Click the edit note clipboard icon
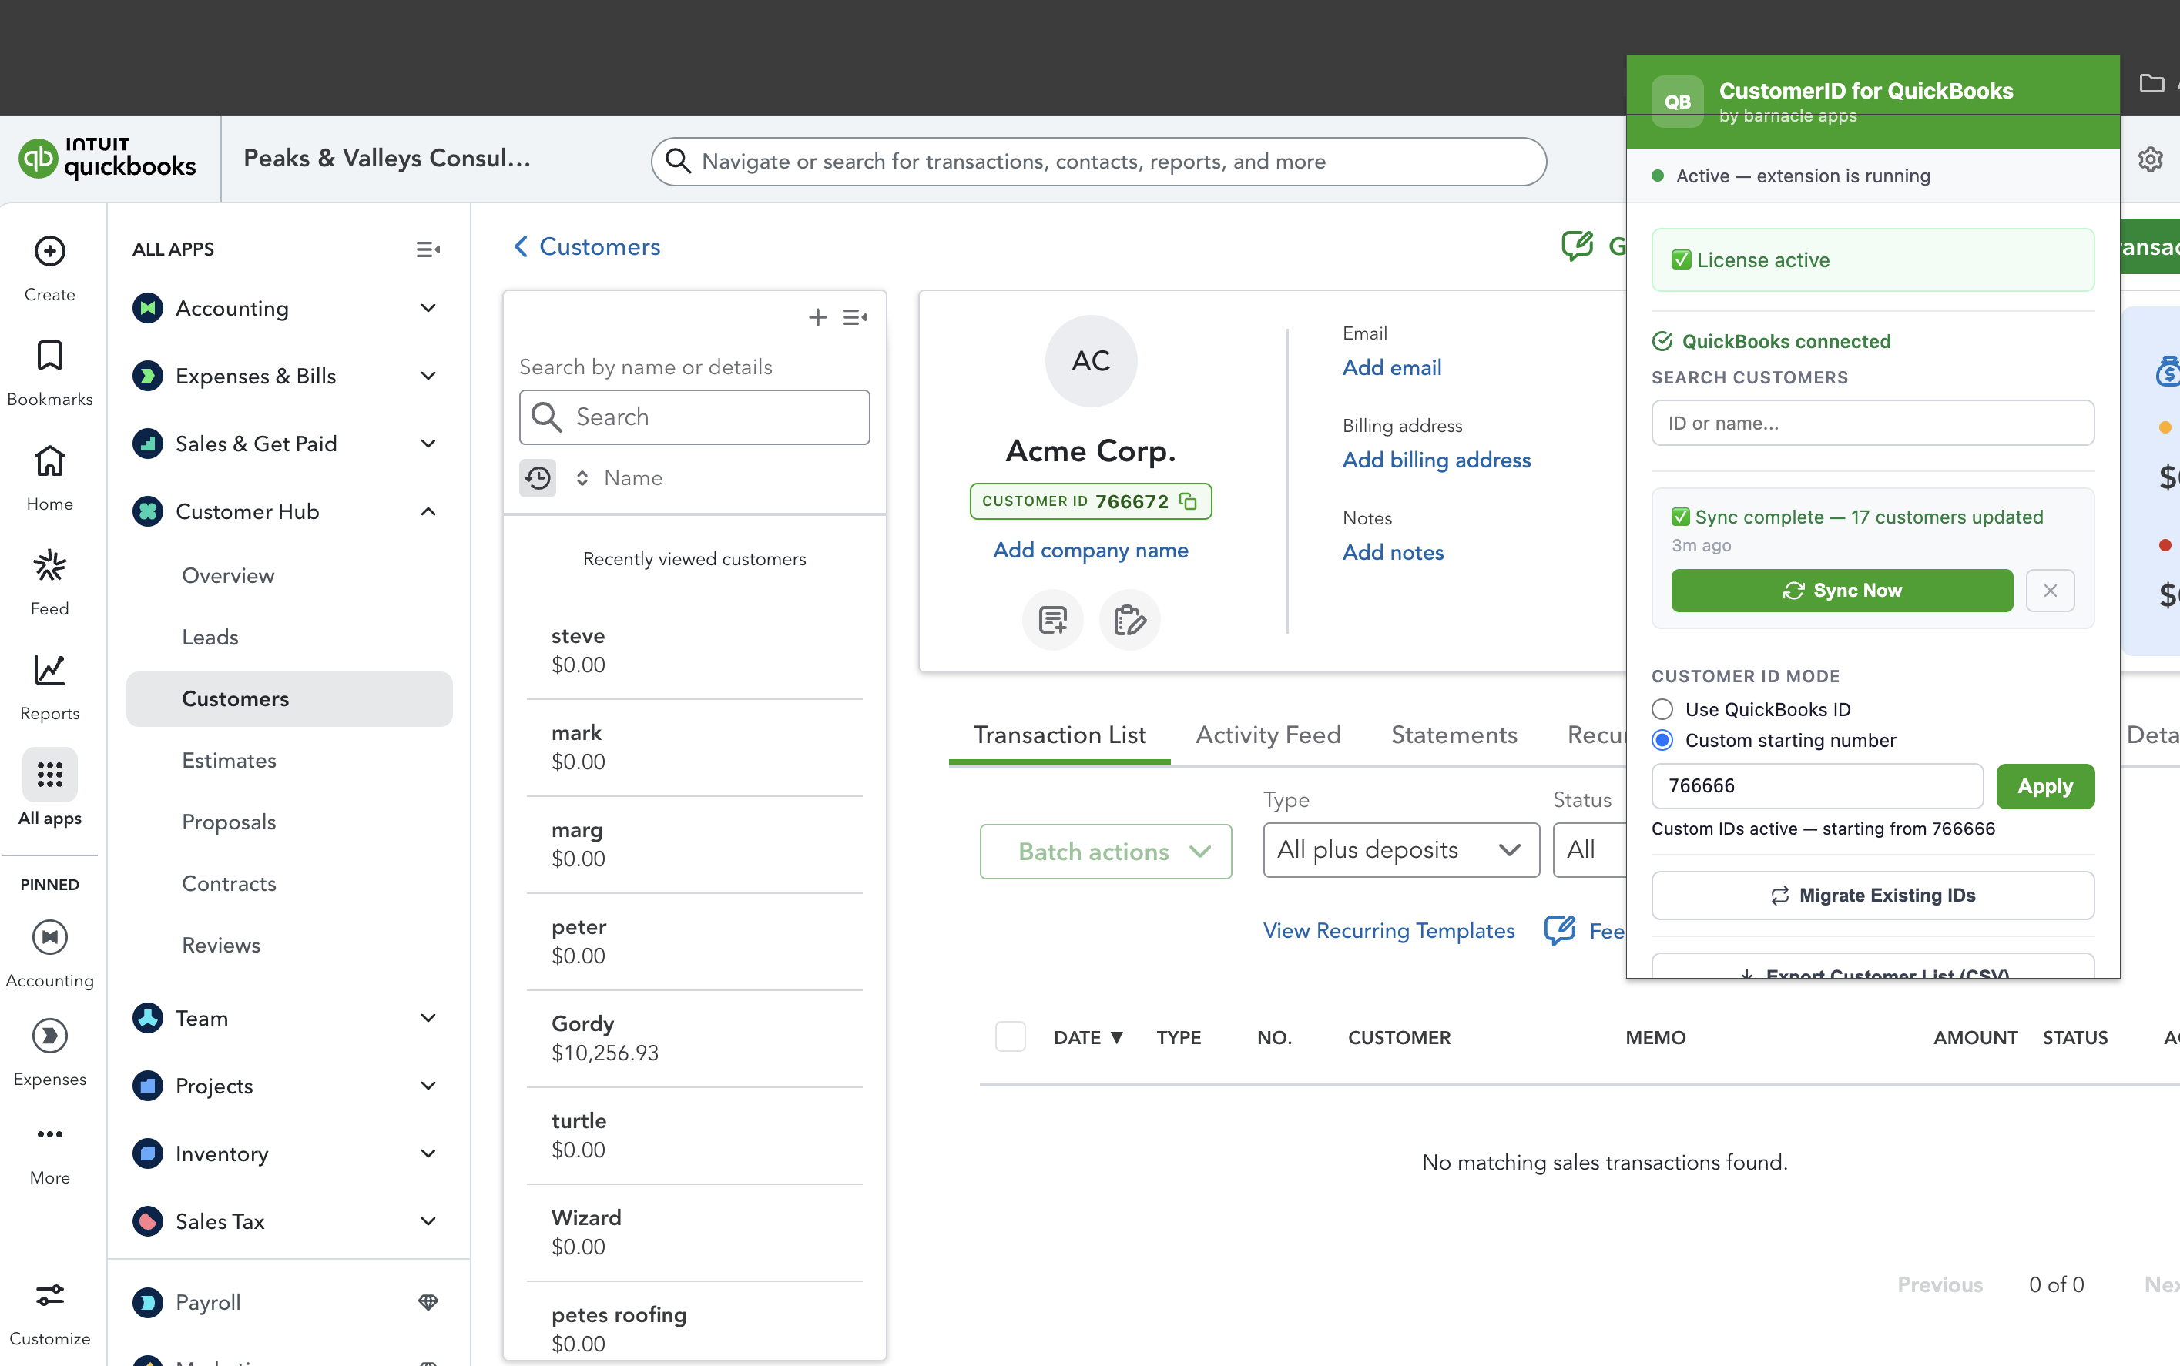This screenshot has width=2180, height=1366. pyautogui.click(x=1130, y=620)
